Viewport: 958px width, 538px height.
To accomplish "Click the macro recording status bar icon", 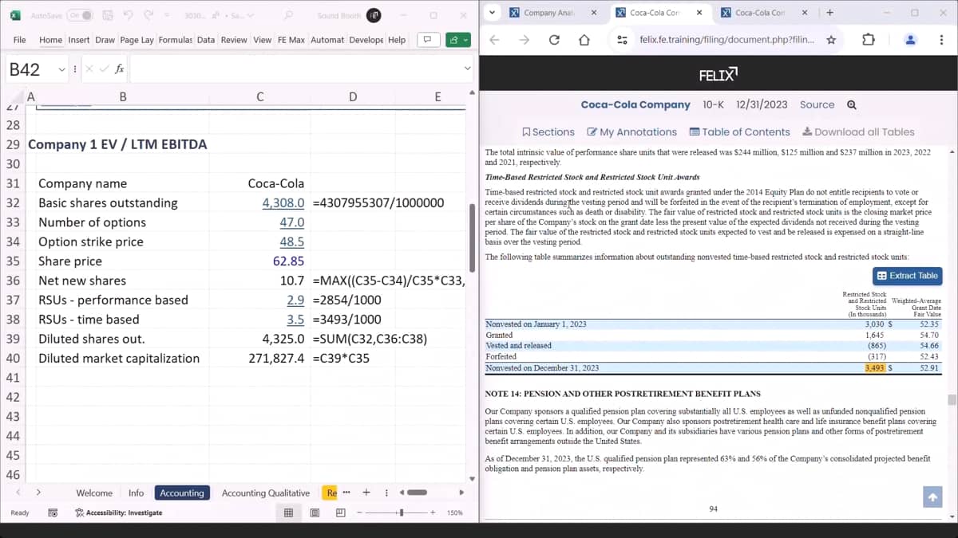I will point(53,513).
